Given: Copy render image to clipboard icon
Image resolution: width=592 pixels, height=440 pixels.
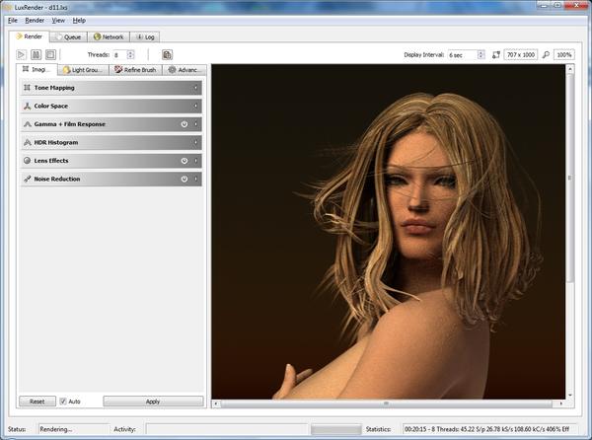Looking at the screenshot, I should [168, 54].
